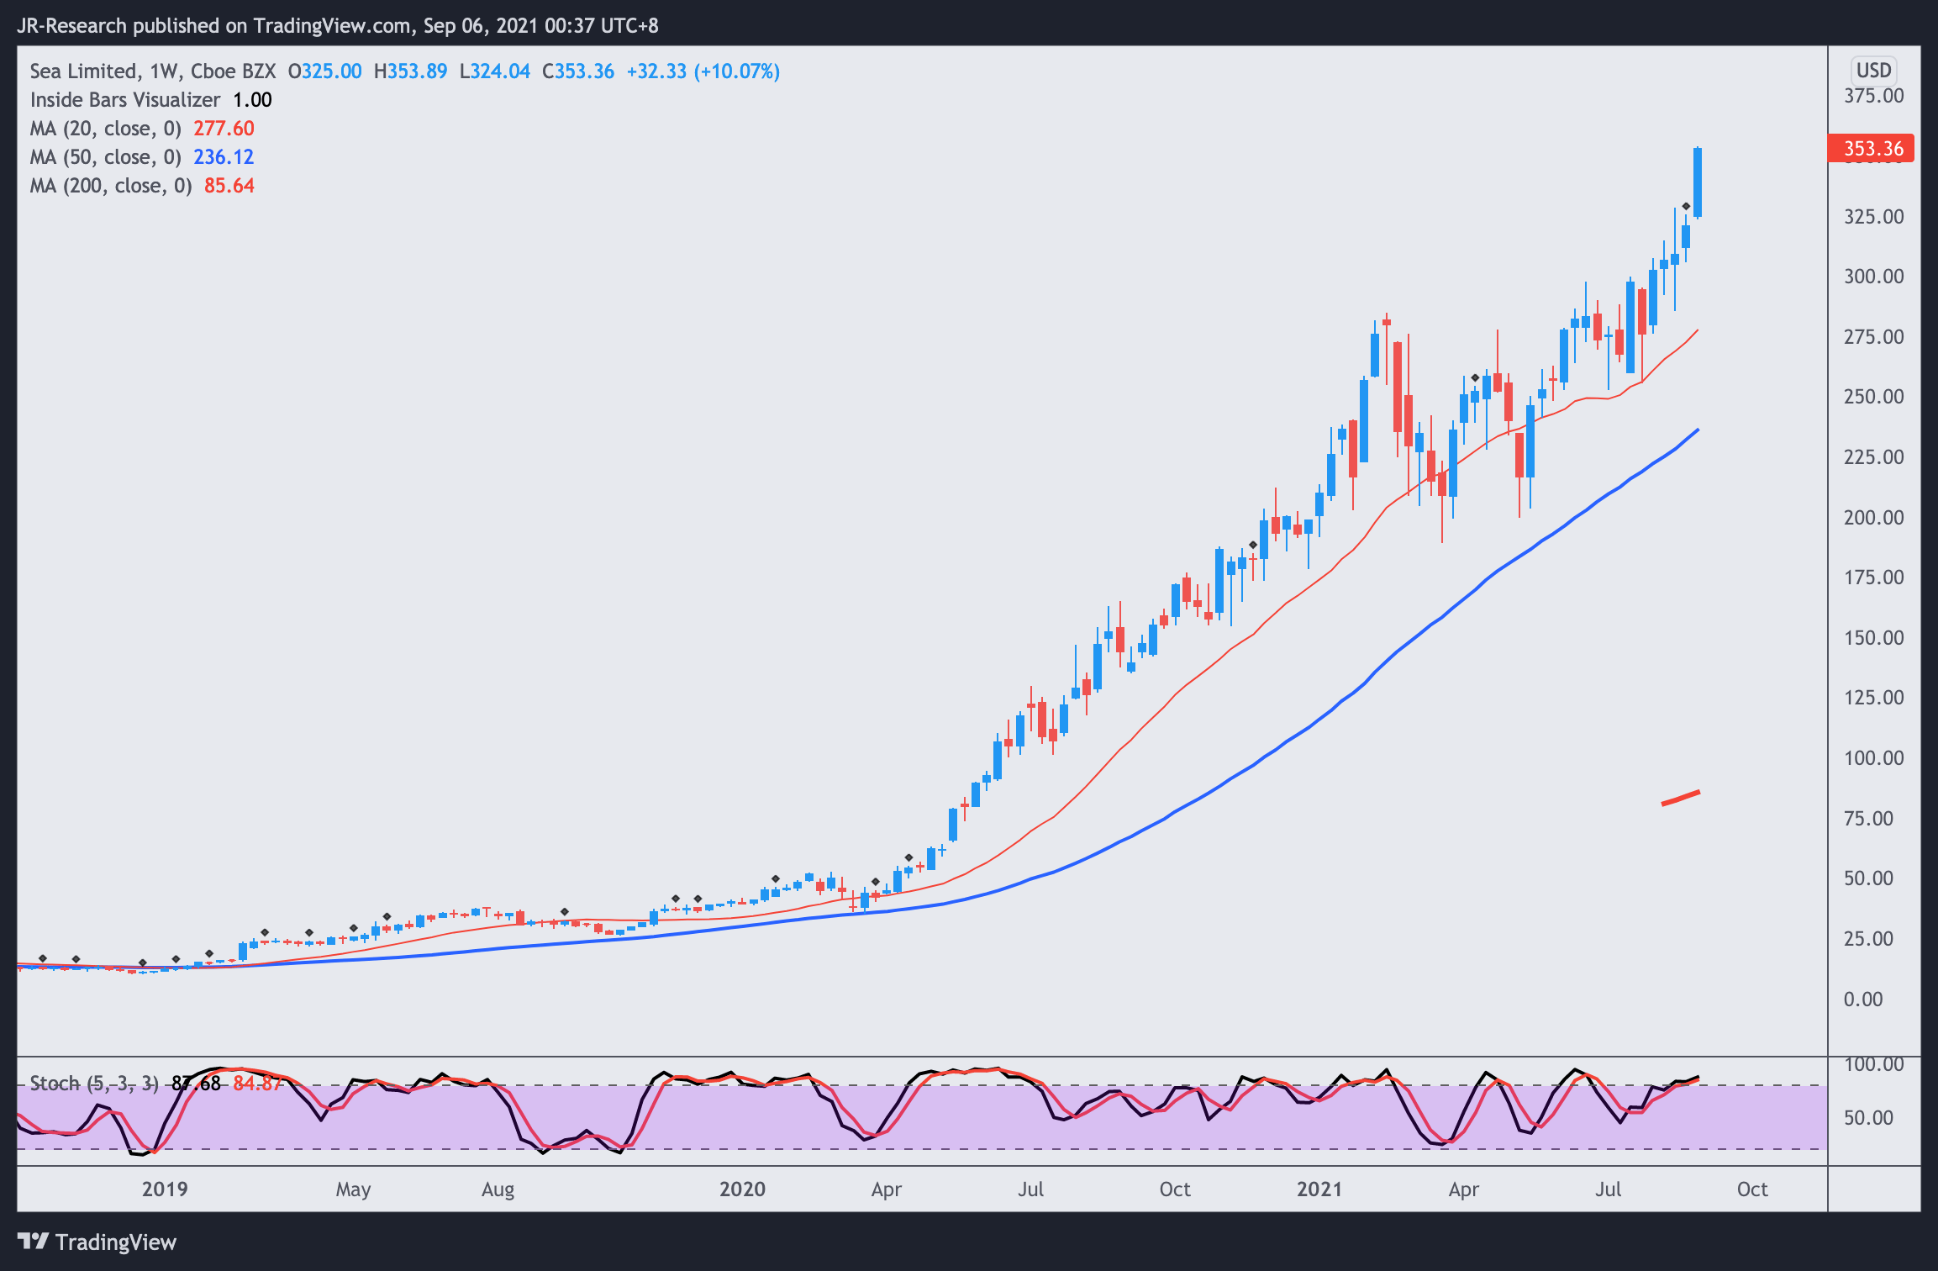This screenshot has height=1271, width=1938.
Task: Click the TradingView wordmark text
Action: [116, 1242]
